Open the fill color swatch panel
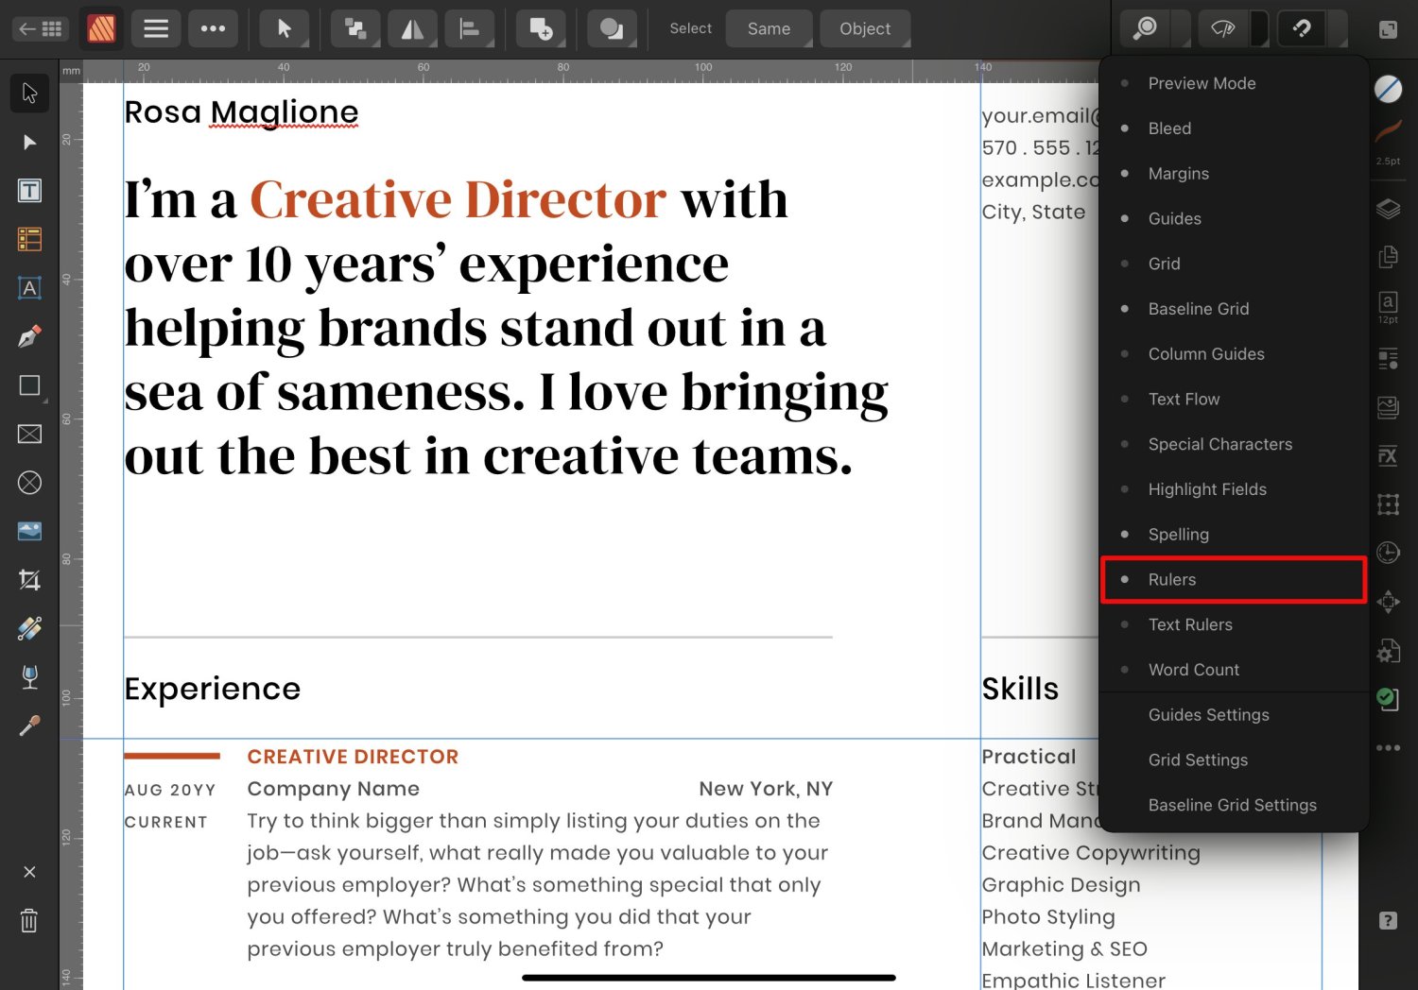Viewport: 1418px width, 990px height. tap(1388, 89)
